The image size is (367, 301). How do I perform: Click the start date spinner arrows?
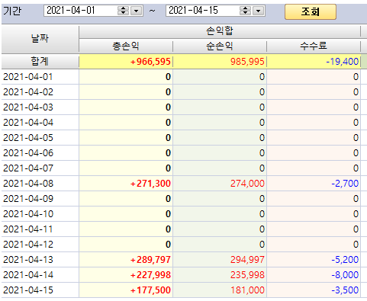tap(124, 11)
